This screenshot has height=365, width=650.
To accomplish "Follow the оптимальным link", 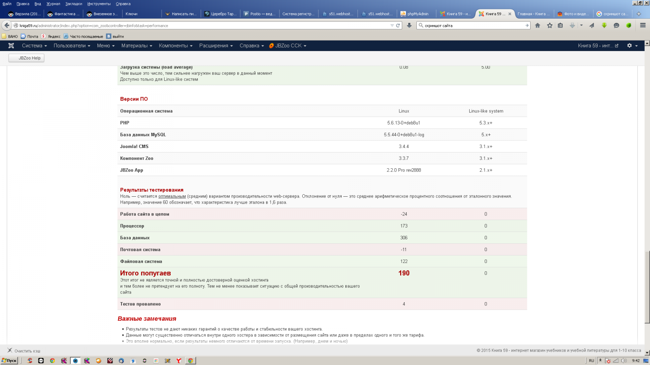I will click(172, 196).
